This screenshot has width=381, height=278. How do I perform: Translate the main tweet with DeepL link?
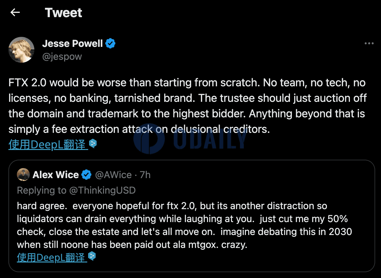pyautogui.click(x=48, y=144)
